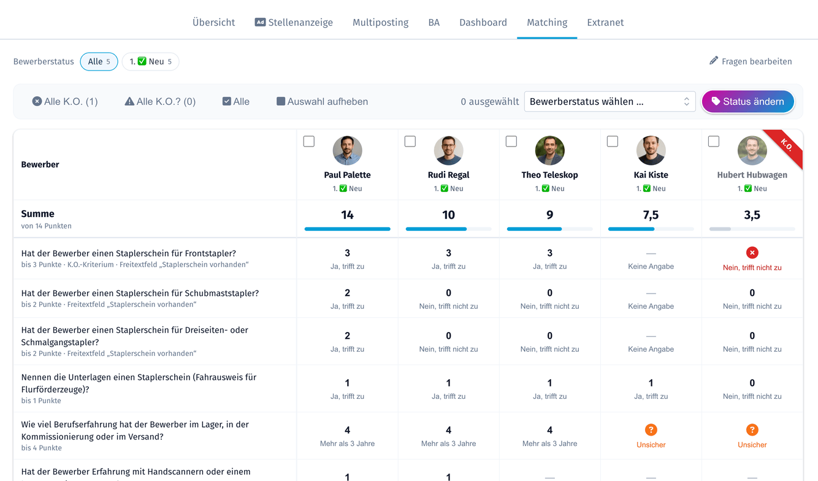Click Rudi Regal's score progress bar
Screen dimensions: 818x481
(x=449, y=229)
